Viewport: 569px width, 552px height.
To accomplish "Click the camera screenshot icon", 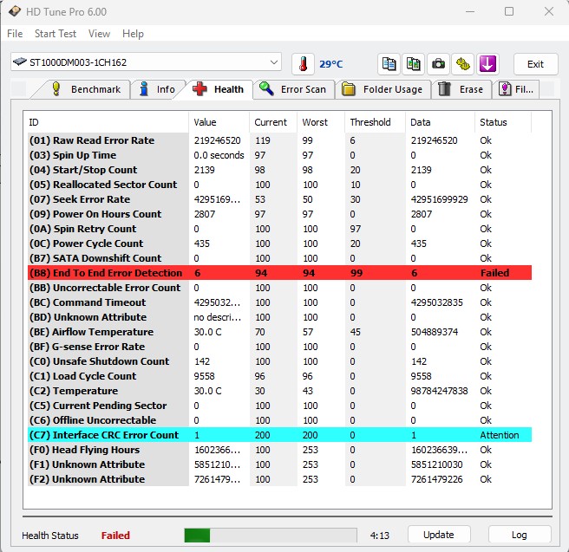I will pos(439,64).
